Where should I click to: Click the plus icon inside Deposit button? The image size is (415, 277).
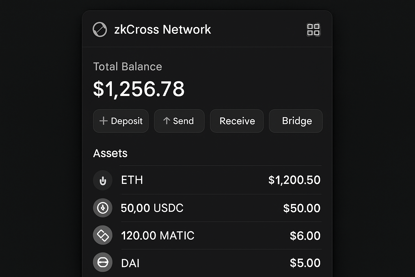click(104, 121)
